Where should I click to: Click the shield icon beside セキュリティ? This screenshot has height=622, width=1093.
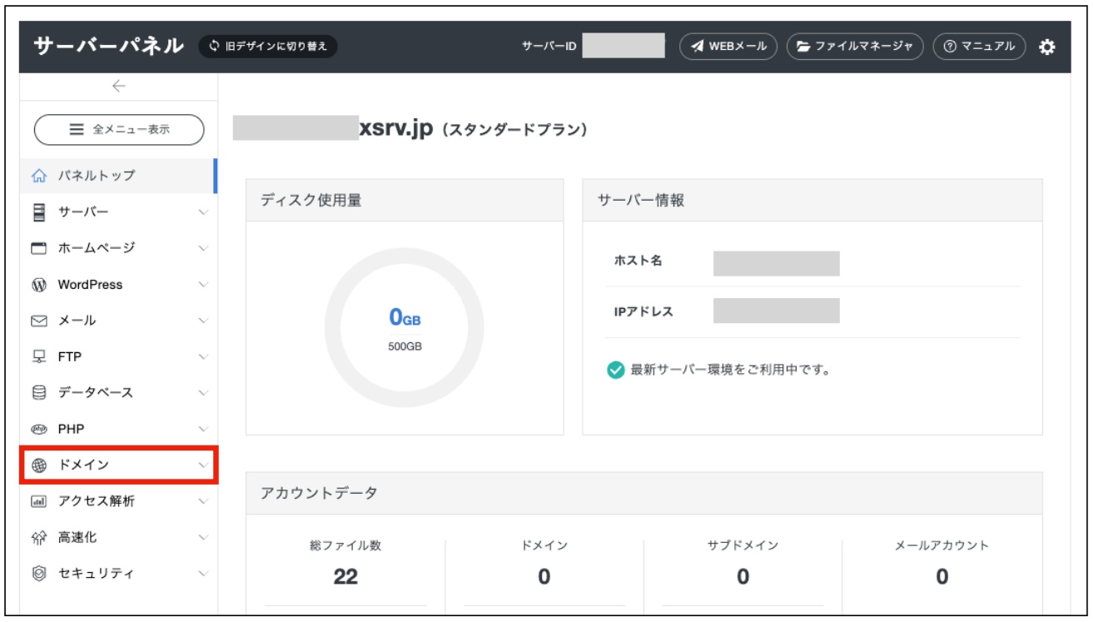pos(38,574)
